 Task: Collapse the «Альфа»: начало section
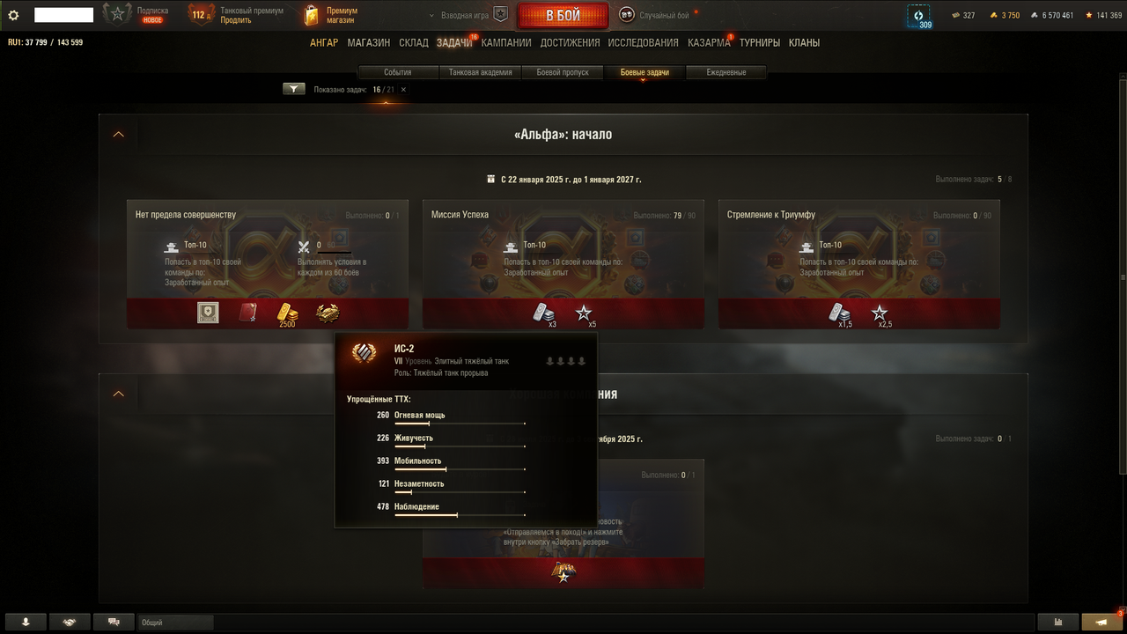pos(118,135)
